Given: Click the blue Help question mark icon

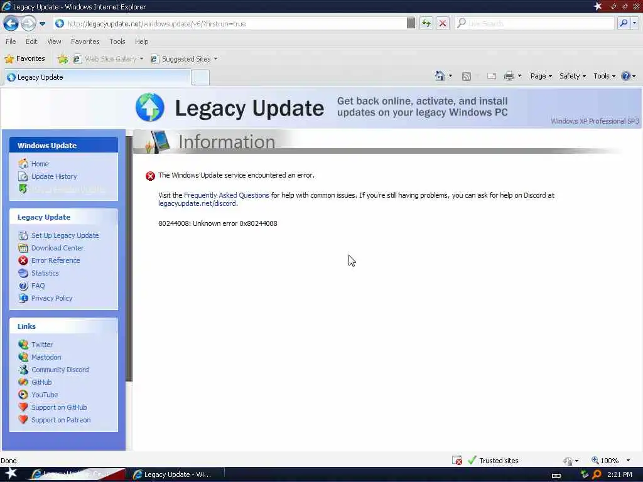Looking at the screenshot, I should 626,76.
